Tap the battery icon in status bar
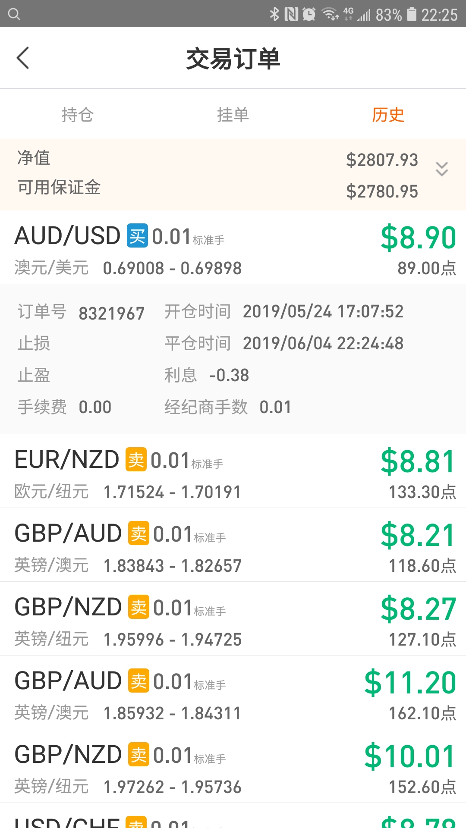Viewport: 466px width, 828px height. pyautogui.click(x=412, y=14)
